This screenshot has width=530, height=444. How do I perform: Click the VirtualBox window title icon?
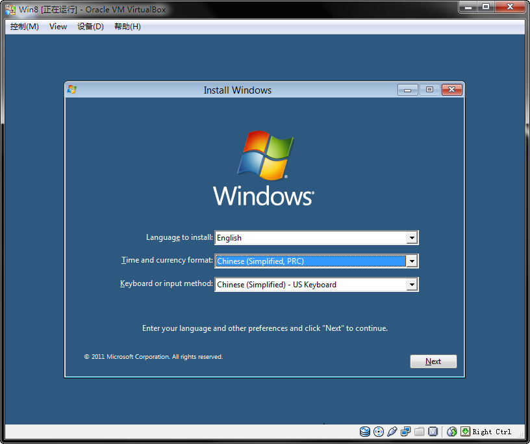10,10
